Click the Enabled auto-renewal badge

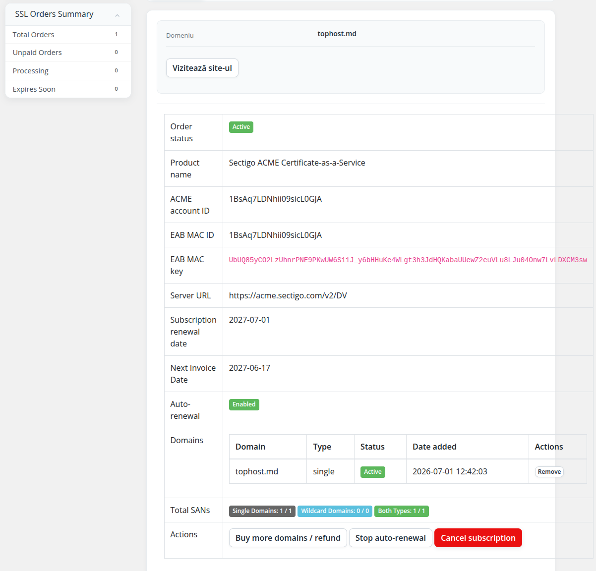tap(244, 404)
